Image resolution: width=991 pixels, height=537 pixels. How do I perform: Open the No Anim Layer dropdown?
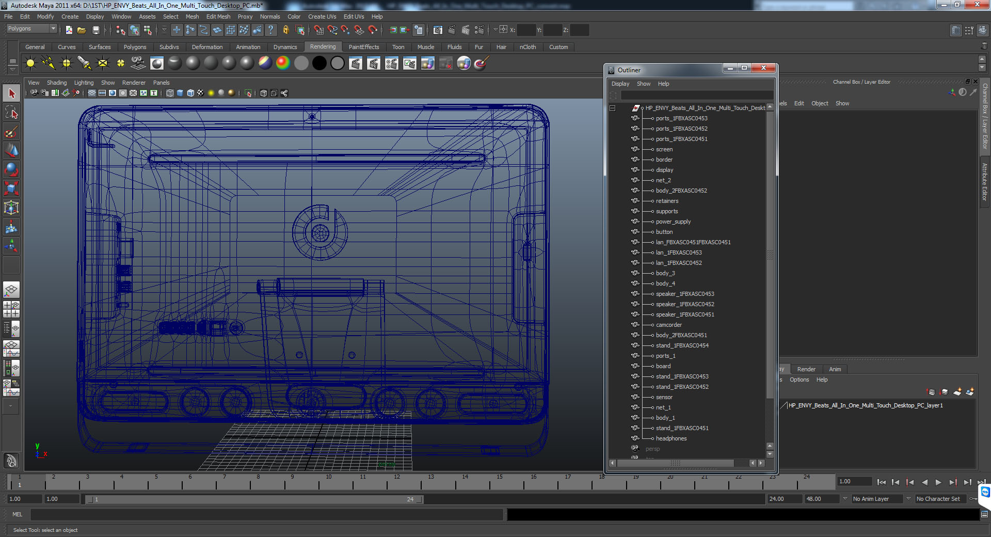877,499
